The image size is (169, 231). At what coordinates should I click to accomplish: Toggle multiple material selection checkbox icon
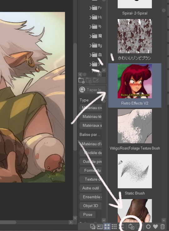pyautogui.click(x=93, y=226)
